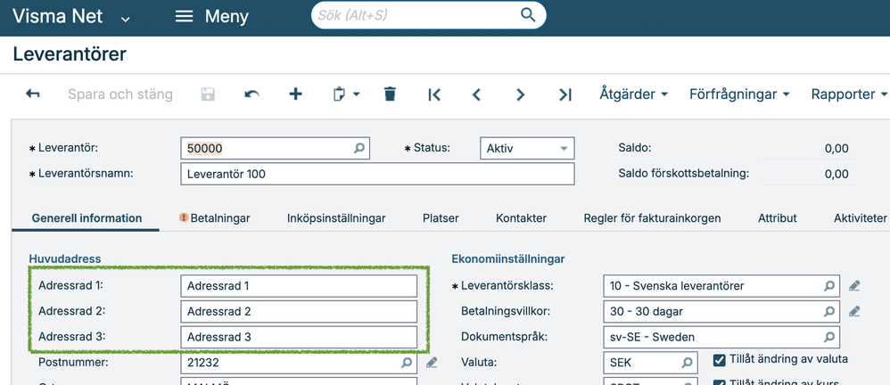Click Spara och stäng button

point(120,94)
